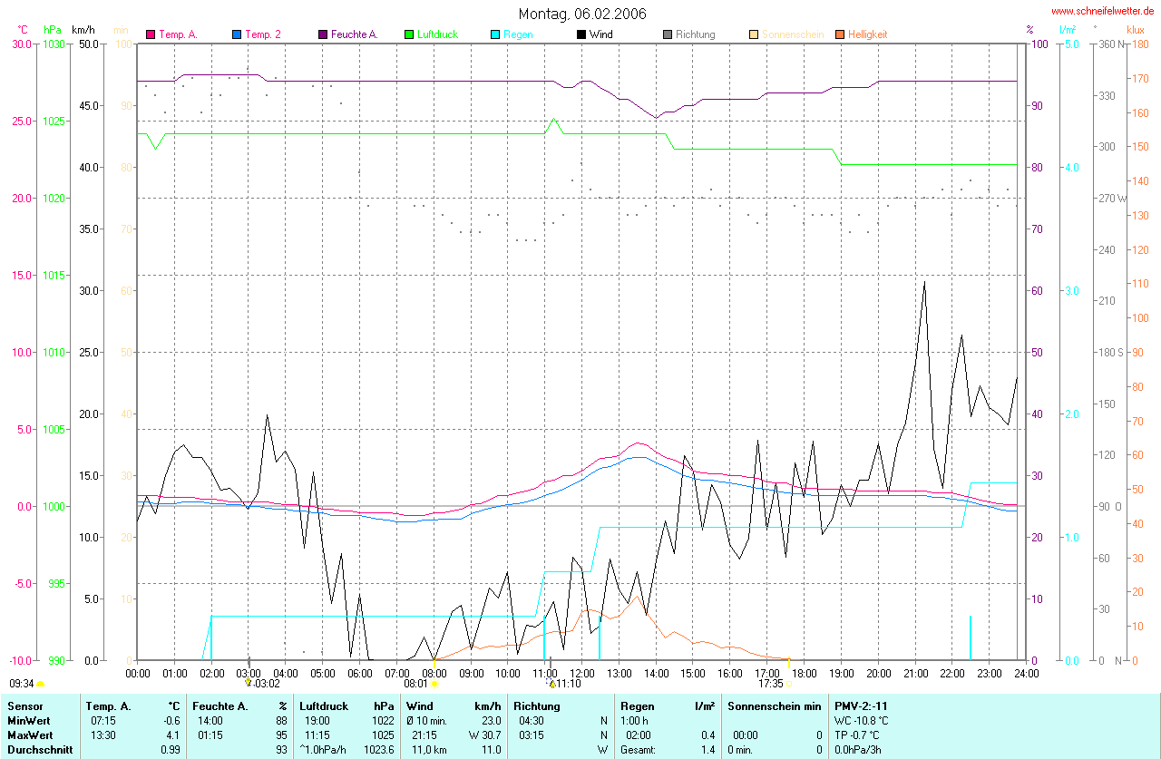
Task: Click the rain total value '1.4'
Action: tap(707, 750)
